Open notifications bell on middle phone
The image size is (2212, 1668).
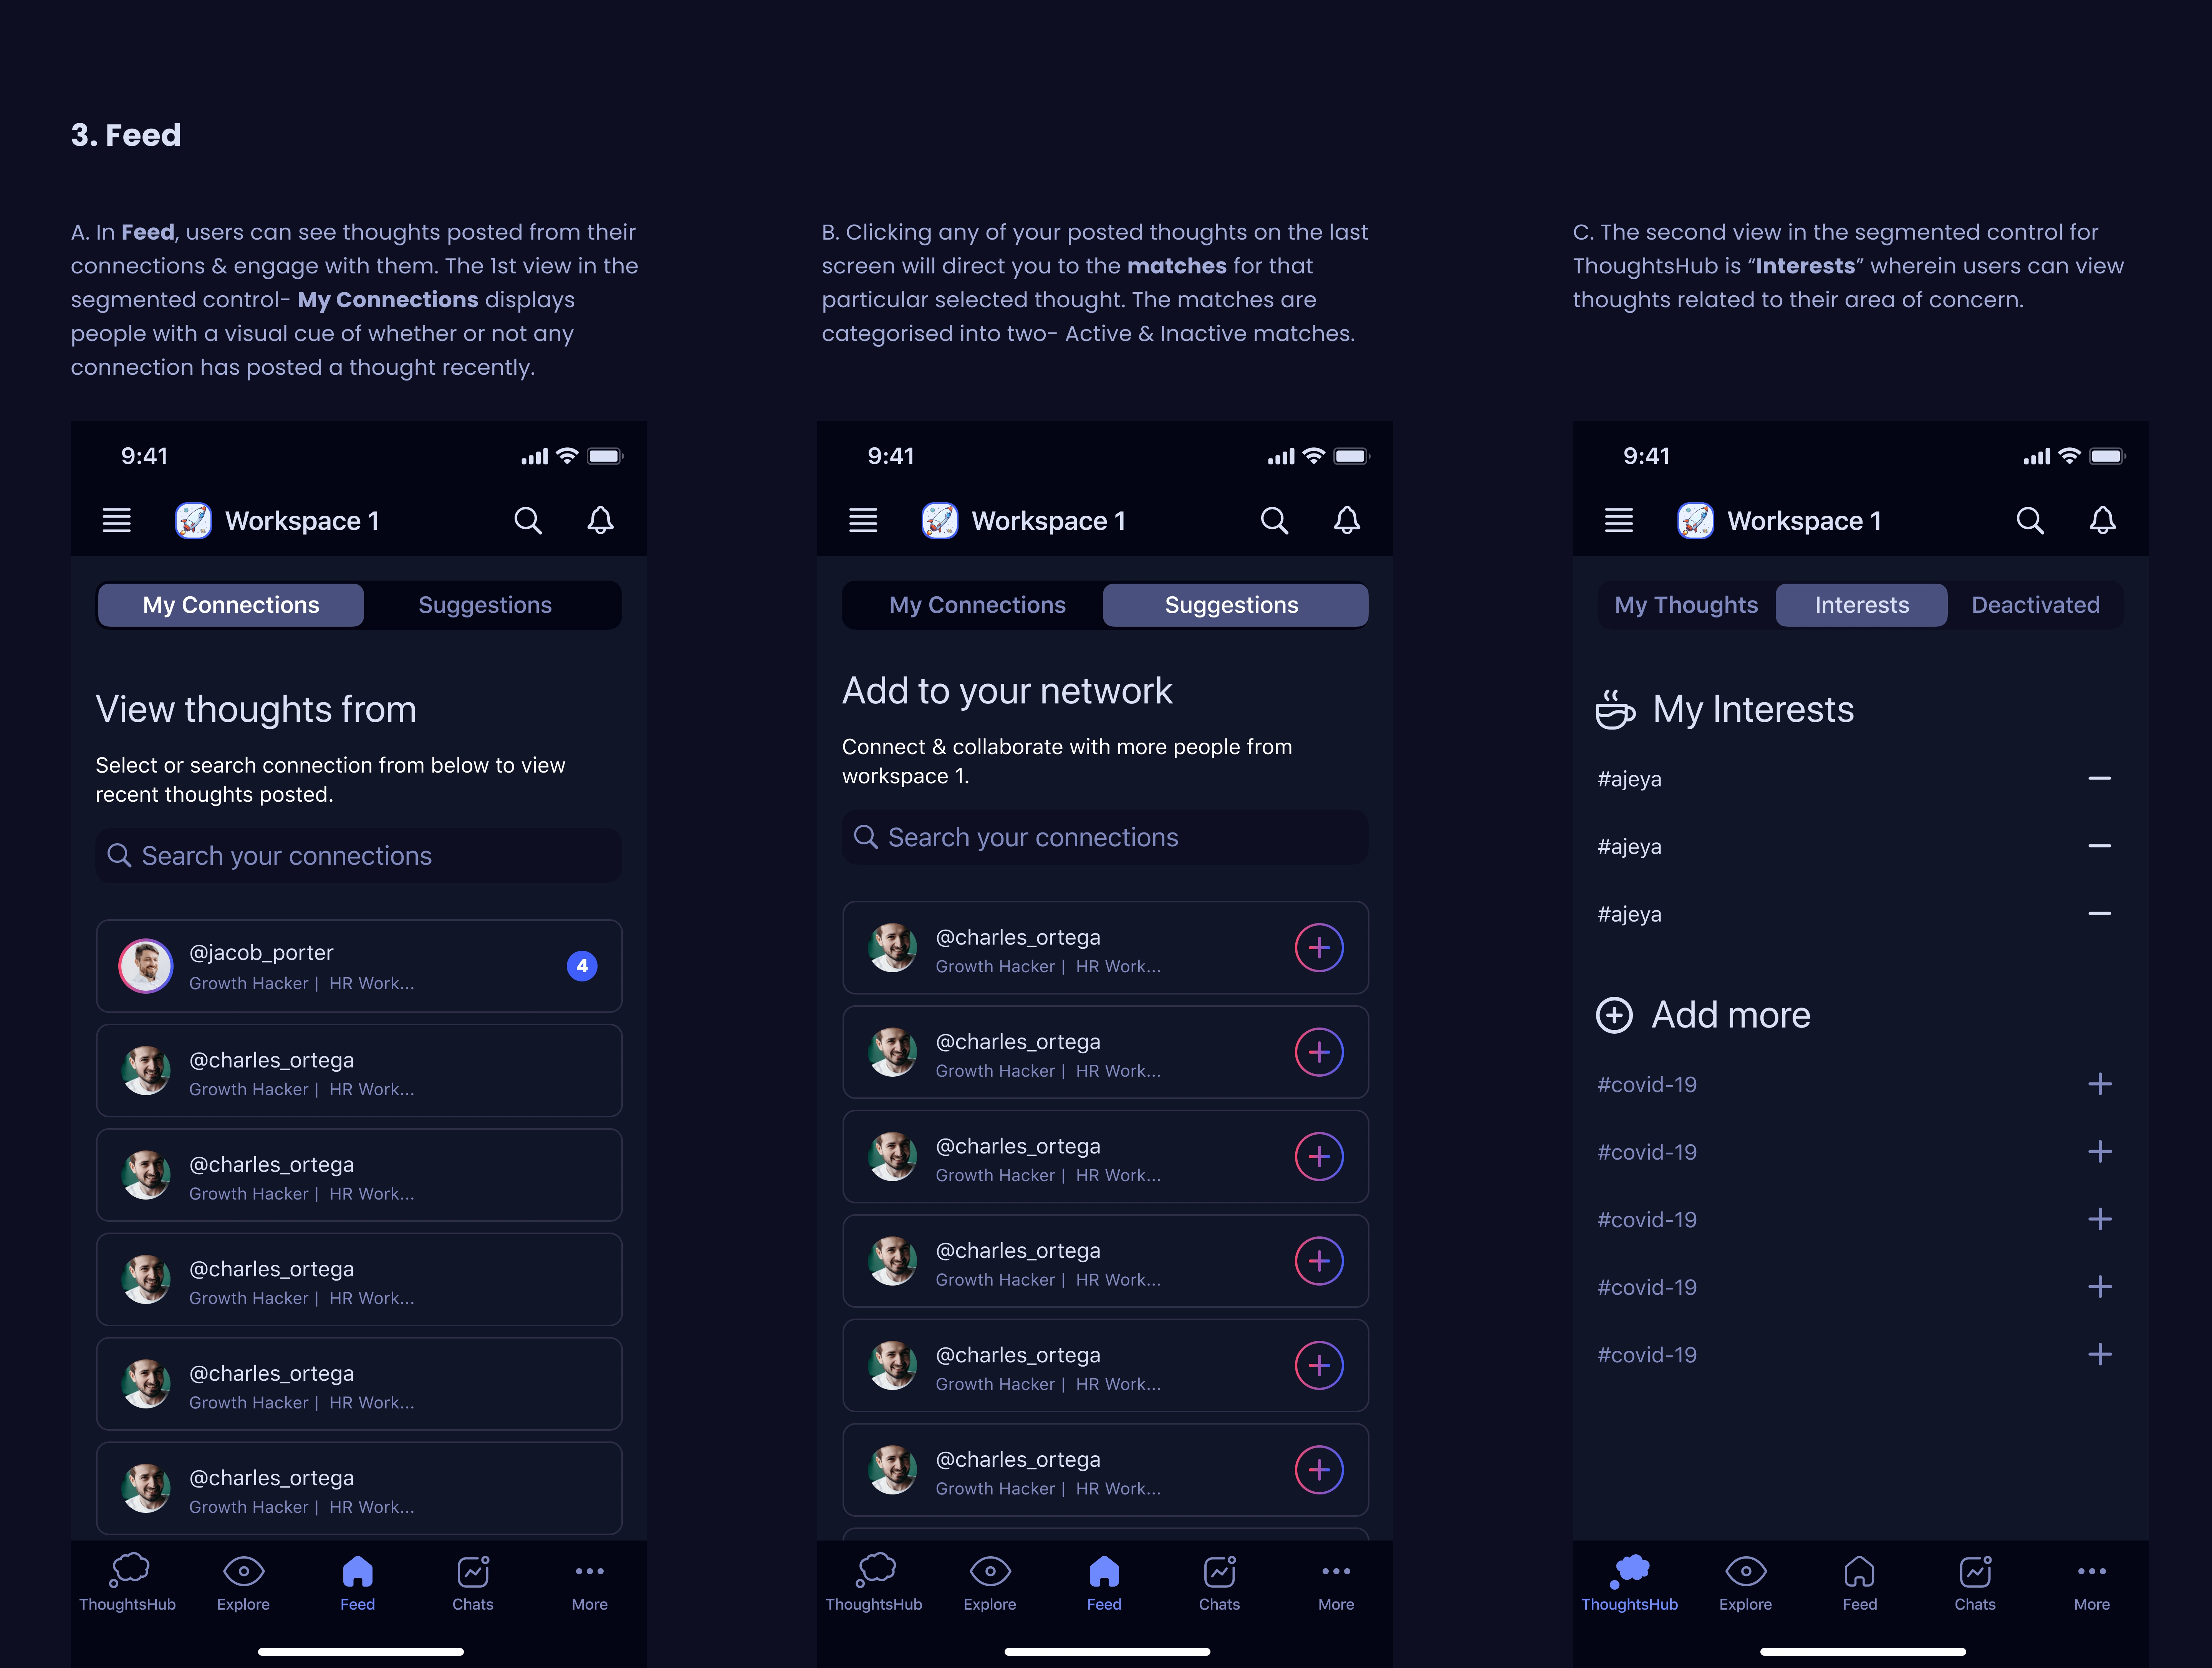[1347, 520]
